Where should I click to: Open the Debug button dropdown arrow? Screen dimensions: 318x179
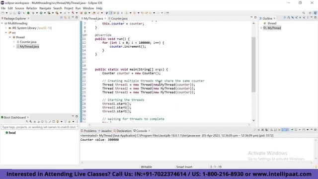(x=37, y=13)
